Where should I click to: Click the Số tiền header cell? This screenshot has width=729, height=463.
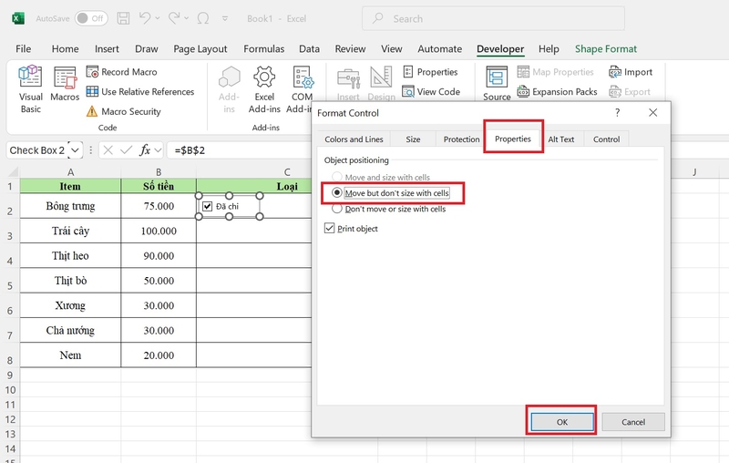pos(159,186)
